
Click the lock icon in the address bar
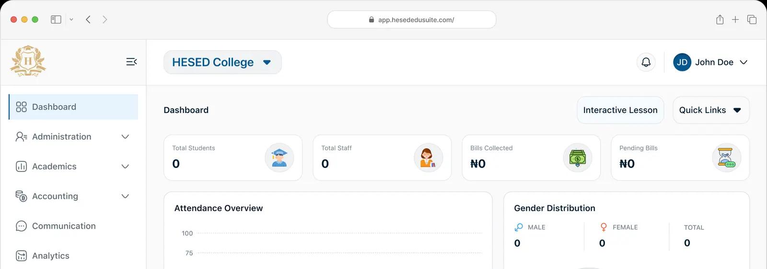click(x=372, y=20)
